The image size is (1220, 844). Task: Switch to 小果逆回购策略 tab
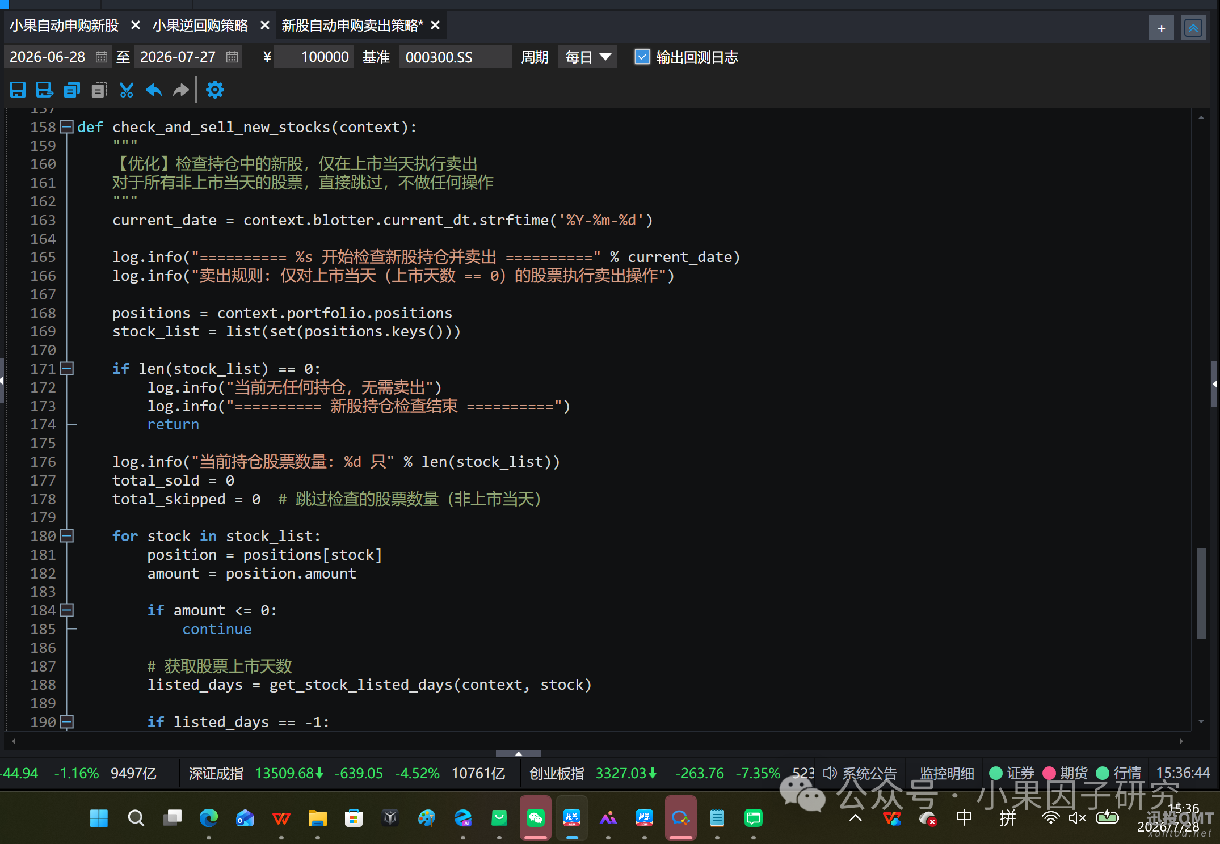200,26
